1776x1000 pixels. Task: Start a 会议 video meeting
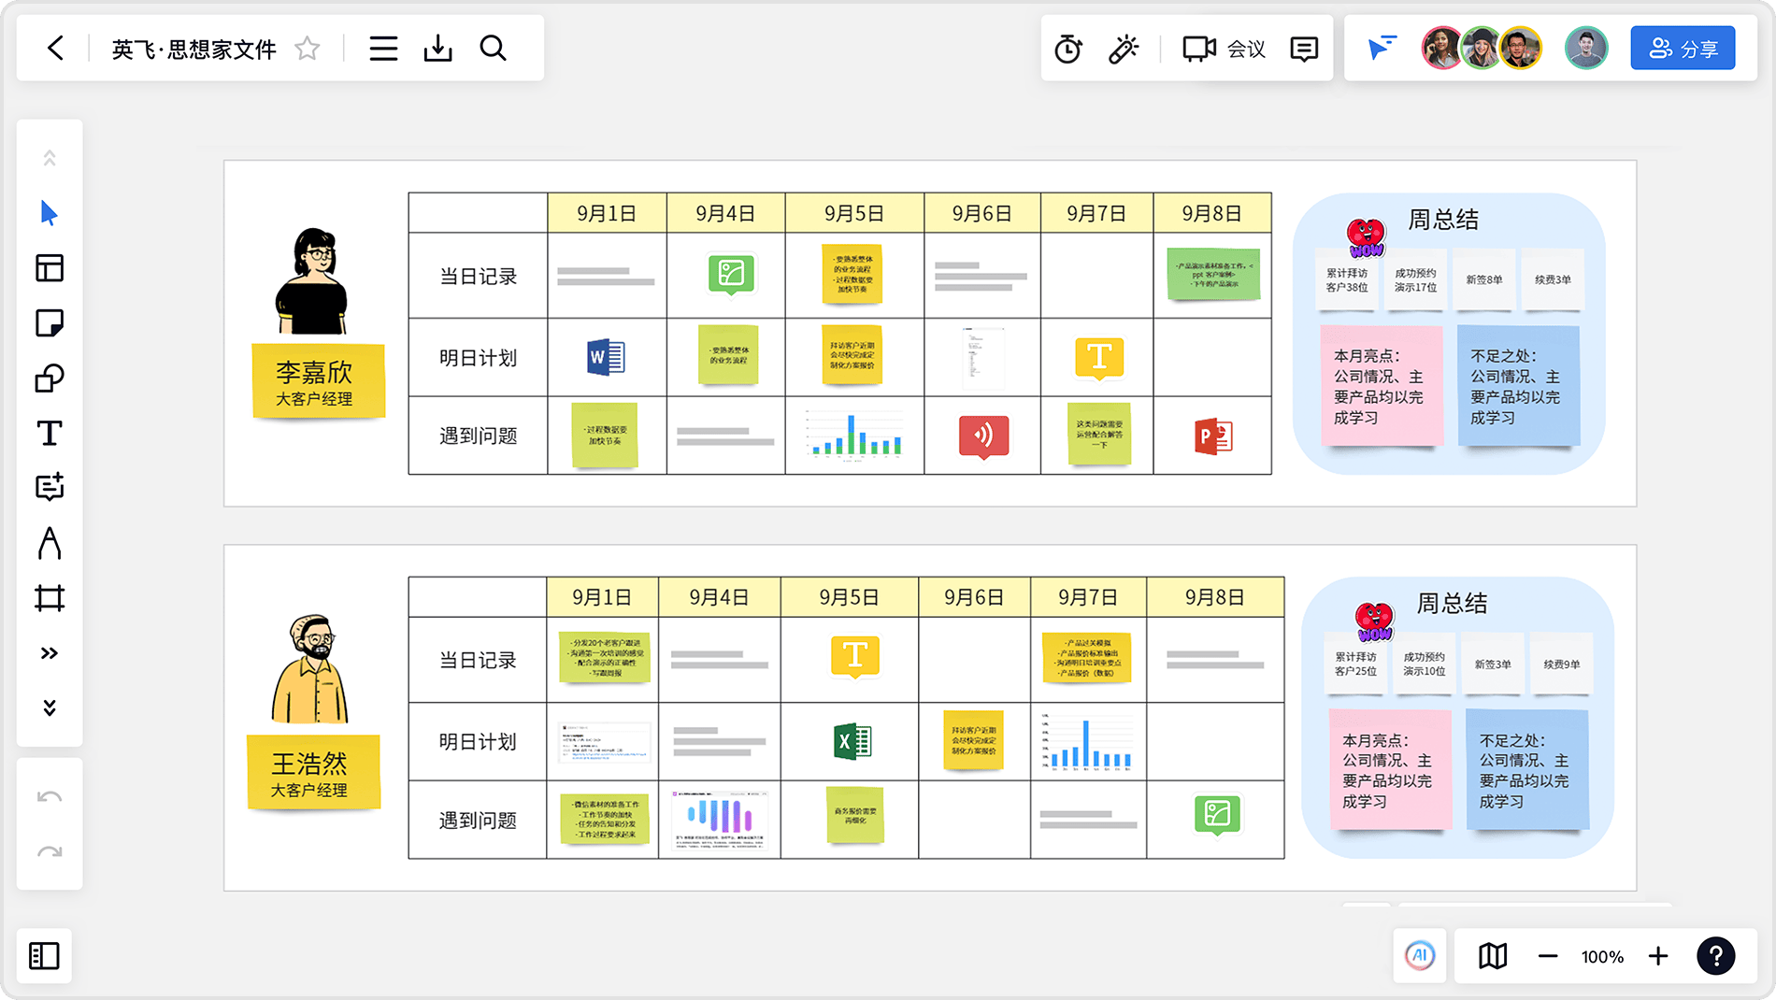(x=1224, y=49)
